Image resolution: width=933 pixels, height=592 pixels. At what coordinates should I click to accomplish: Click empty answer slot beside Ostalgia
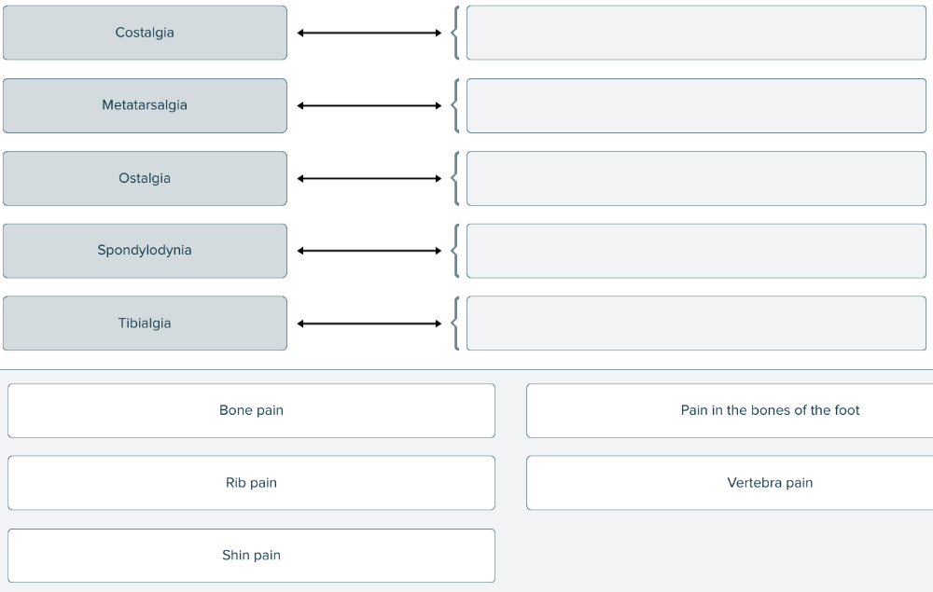[696, 178]
